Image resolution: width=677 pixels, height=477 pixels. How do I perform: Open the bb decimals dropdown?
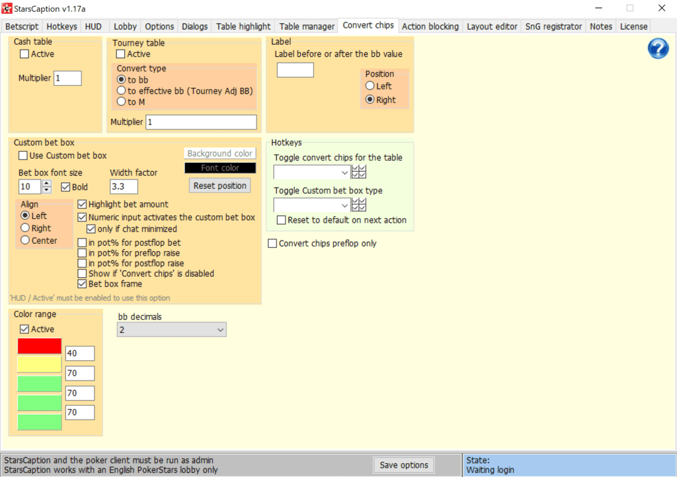(x=171, y=330)
